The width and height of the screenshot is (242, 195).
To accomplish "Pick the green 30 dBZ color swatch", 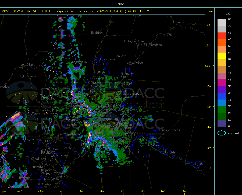I will tap(222, 110).
